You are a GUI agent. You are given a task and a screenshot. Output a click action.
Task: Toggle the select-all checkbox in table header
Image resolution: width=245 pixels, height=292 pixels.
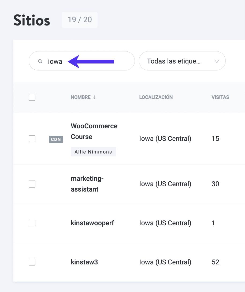click(32, 98)
